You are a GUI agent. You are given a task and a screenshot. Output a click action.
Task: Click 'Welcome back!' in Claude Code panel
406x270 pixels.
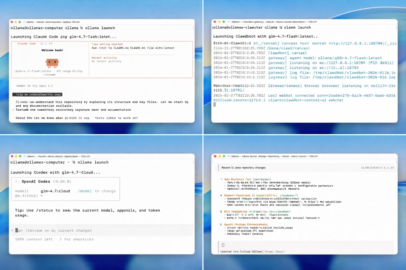[52, 50]
